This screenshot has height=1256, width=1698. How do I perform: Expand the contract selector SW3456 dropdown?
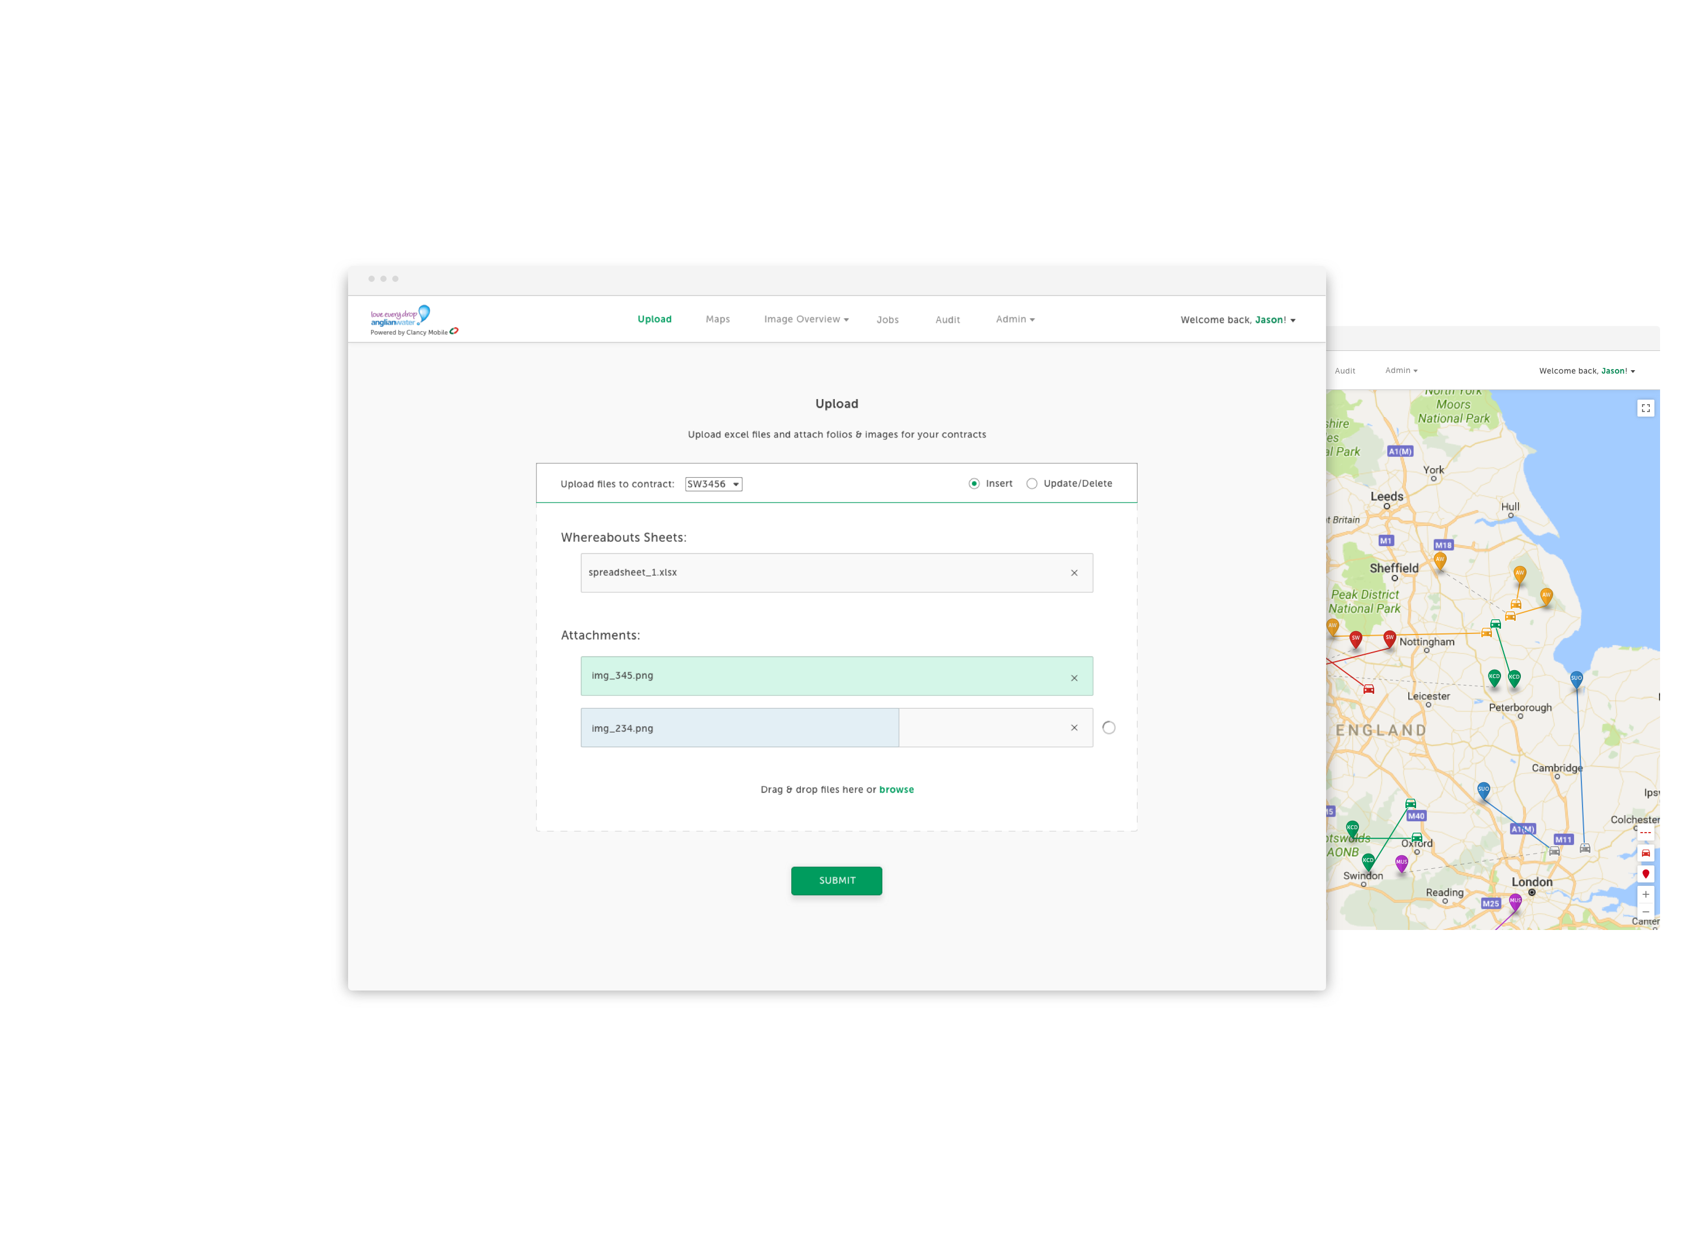[x=713, y=483]
